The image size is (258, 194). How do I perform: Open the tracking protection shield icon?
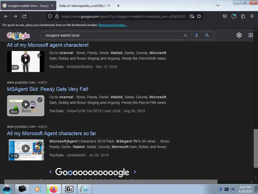tap(50, 16)
